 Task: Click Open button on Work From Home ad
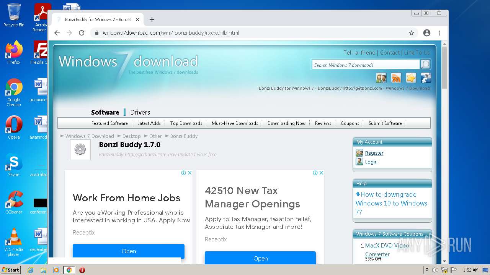[x=129, y=251]
